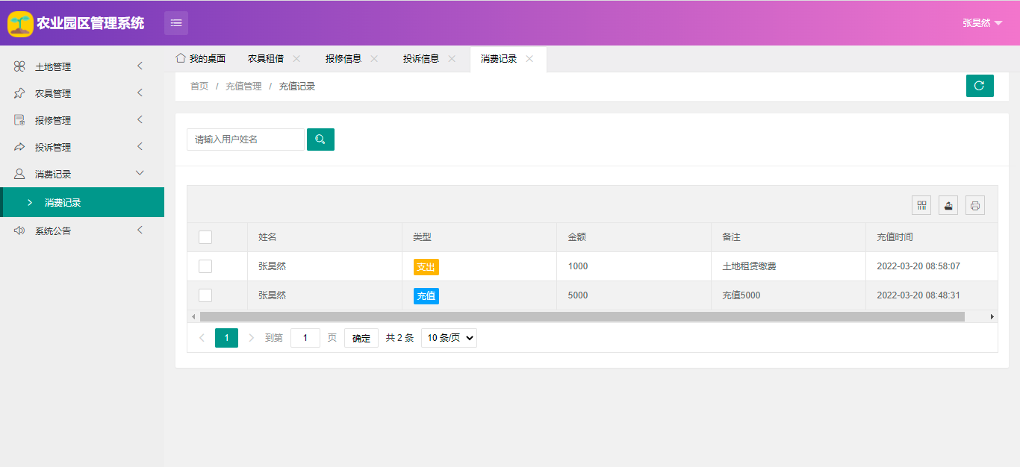Switch to the 我的桌面 tab

[x=201, y=59]
